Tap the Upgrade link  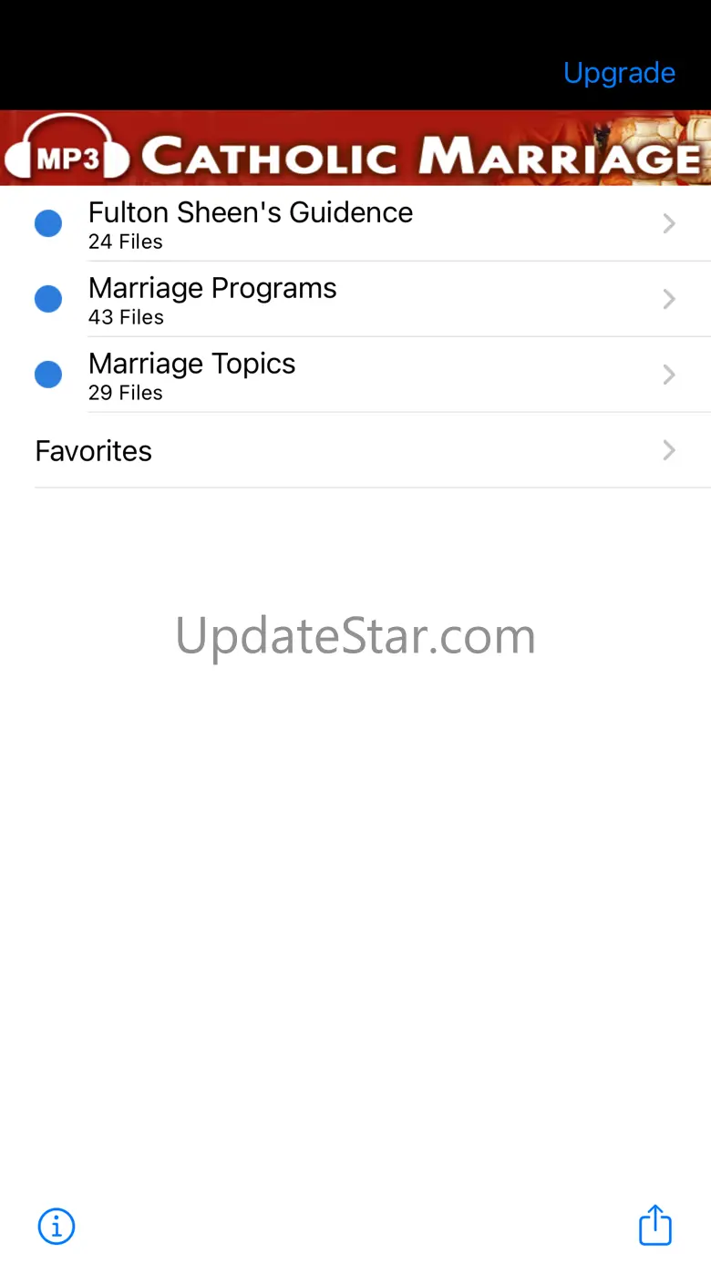coord(619,73)
